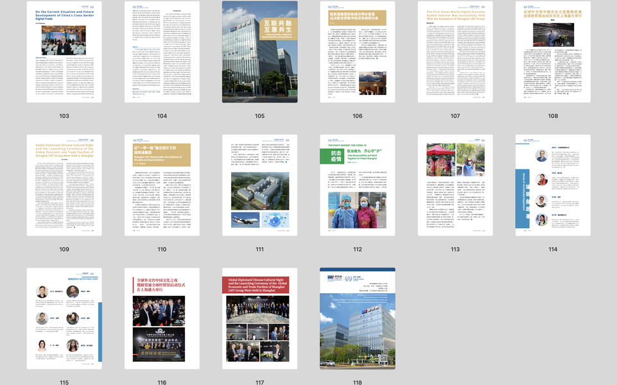Click the page number label 104
This screenshot has height=385, width=617.
click(162, 116)
